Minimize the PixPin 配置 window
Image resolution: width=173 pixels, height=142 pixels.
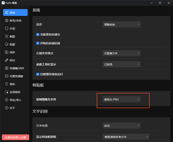click(151, 3)
